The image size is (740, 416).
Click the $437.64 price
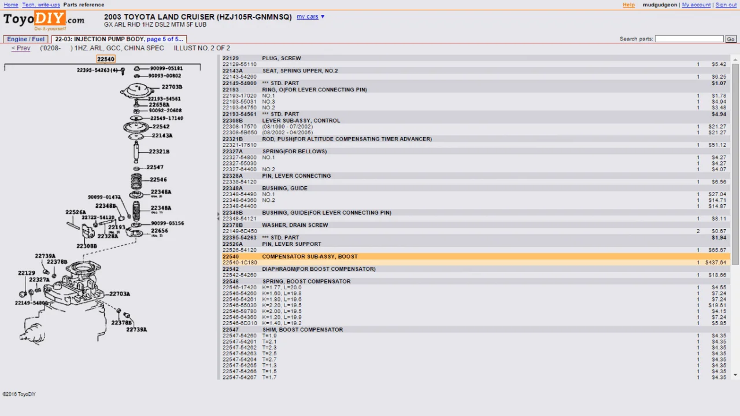[x=716, y=263]
